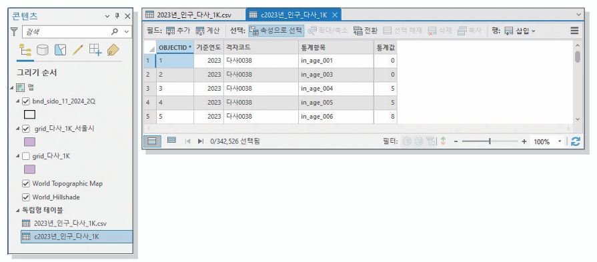
Task: Switch to 2023년_인구_다사_1K.csv tab
Action: [x=194, y=15]
